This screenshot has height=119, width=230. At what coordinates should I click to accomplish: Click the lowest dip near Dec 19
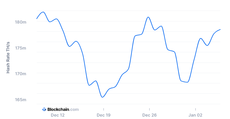(x=102, y=97)
